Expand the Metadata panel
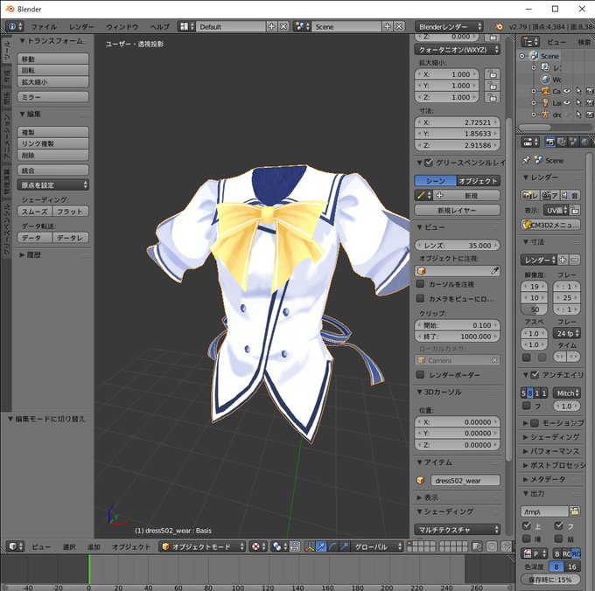This screenshot has width=595, height=591. click(x=544, y=479)
